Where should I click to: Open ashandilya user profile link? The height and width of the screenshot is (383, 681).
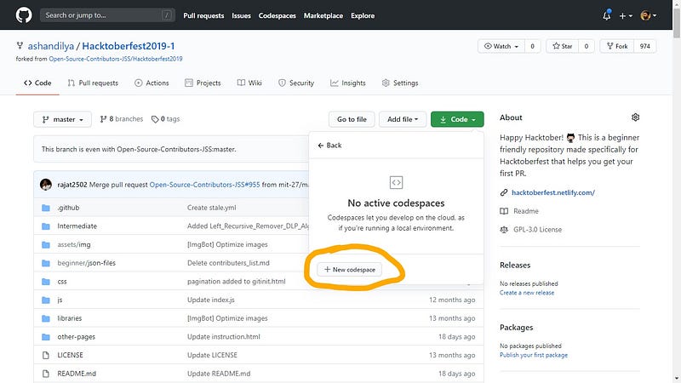51,46
